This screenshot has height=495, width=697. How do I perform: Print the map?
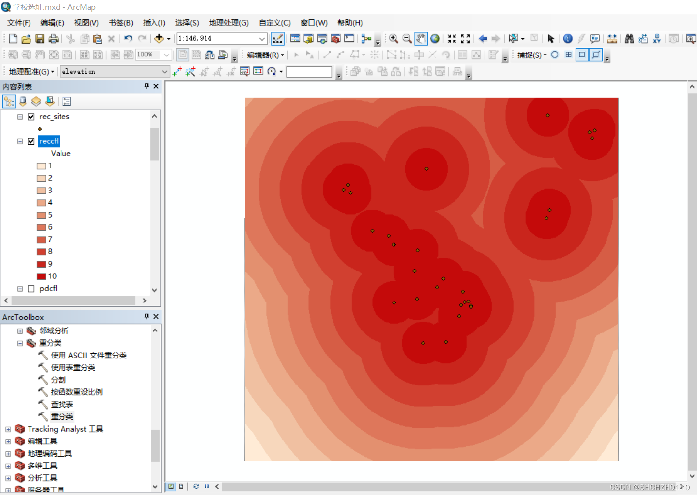coord(53,39)
